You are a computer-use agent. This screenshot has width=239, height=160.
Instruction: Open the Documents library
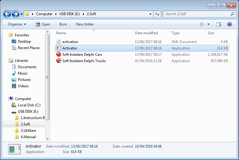(27, 67)
